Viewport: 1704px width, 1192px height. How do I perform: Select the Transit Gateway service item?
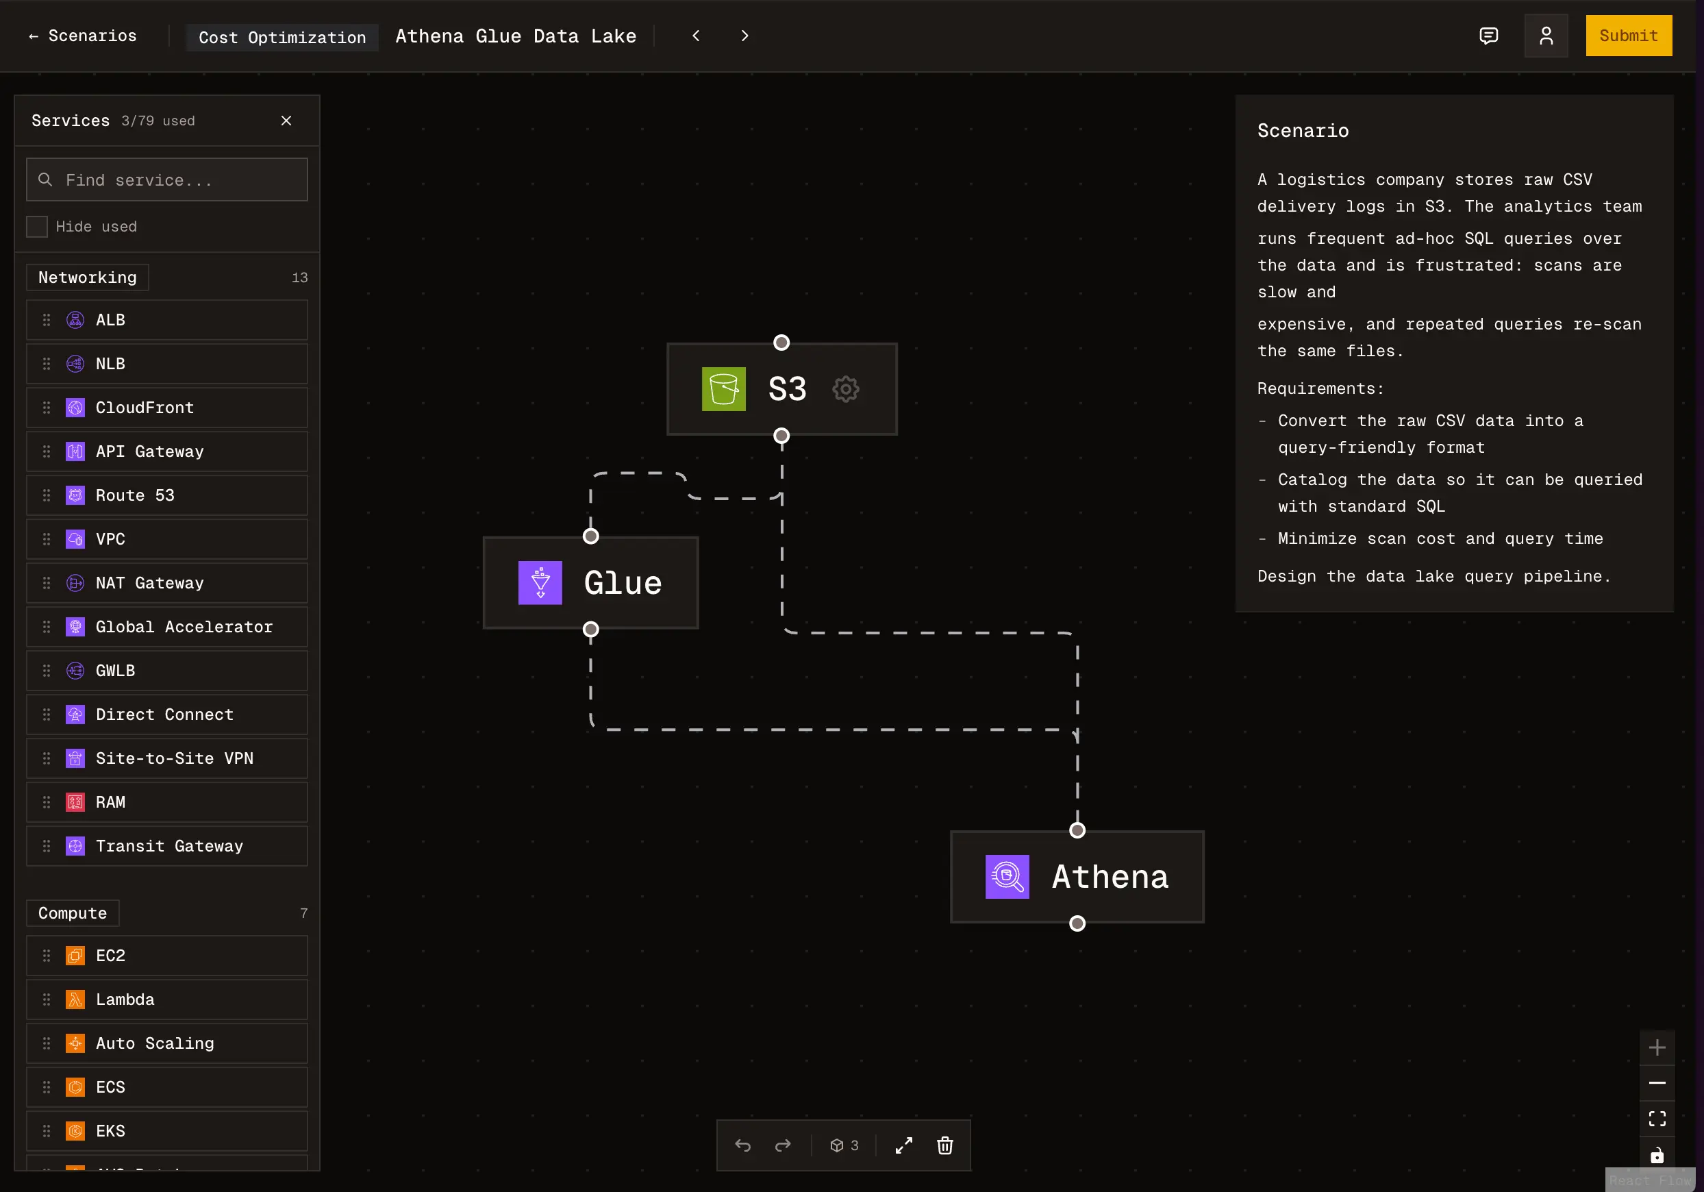point(167,845)
